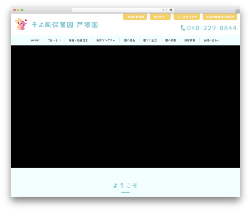Click the rightmost yellow header button
The height and width of the screenshot is (212, 251).
coord(220,17)
